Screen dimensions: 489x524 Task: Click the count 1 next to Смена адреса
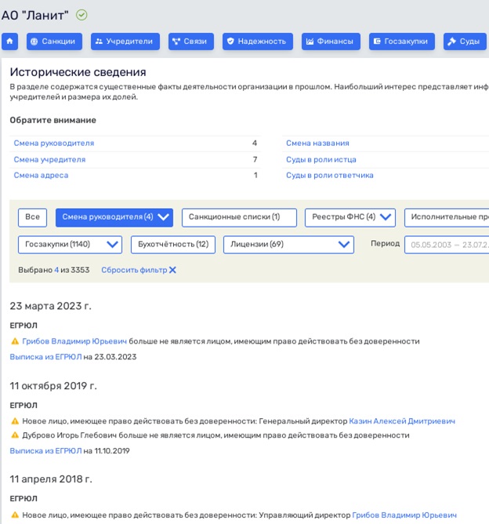(x=255, y=175)
